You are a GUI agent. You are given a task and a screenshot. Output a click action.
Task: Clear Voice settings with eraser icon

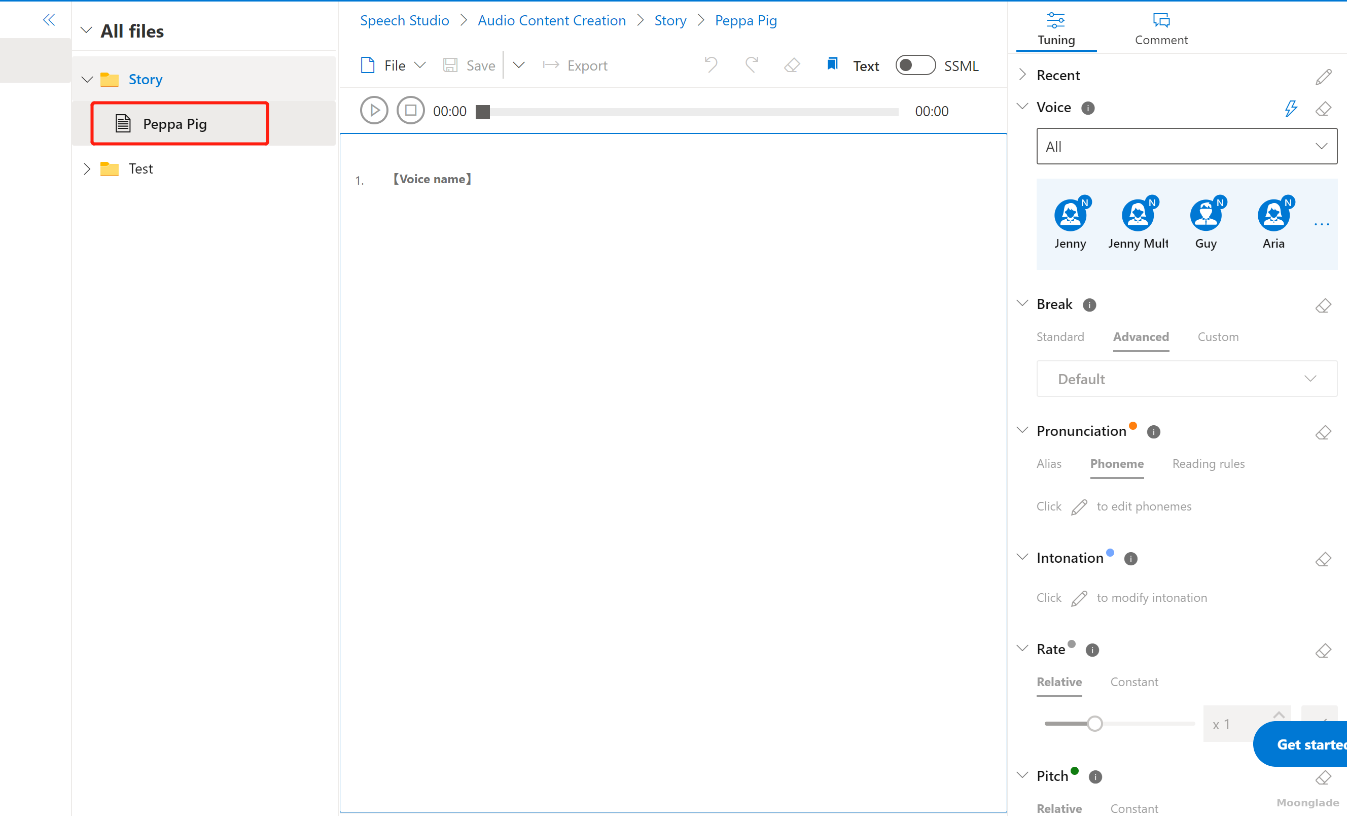(1323, 108)
